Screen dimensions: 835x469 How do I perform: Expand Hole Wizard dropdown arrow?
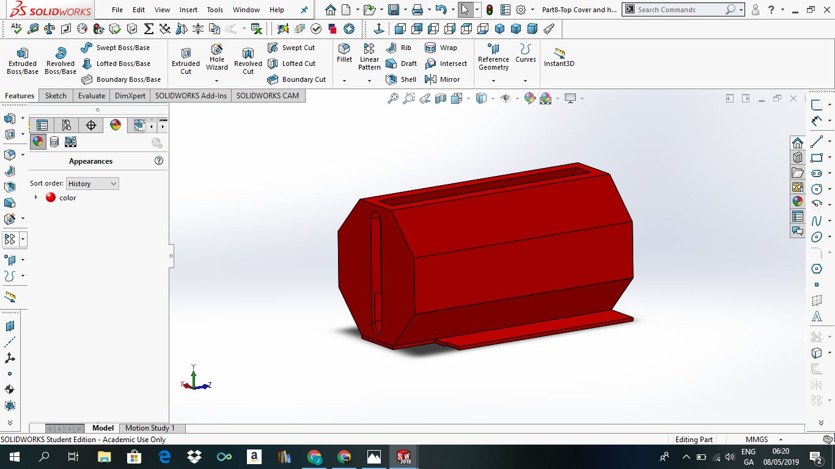click(216, 81)
